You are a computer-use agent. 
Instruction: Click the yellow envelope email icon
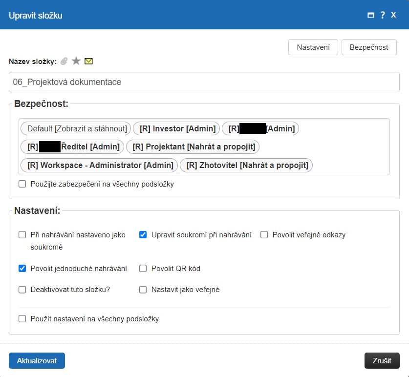pyautogui.click(x=88, y=61)
